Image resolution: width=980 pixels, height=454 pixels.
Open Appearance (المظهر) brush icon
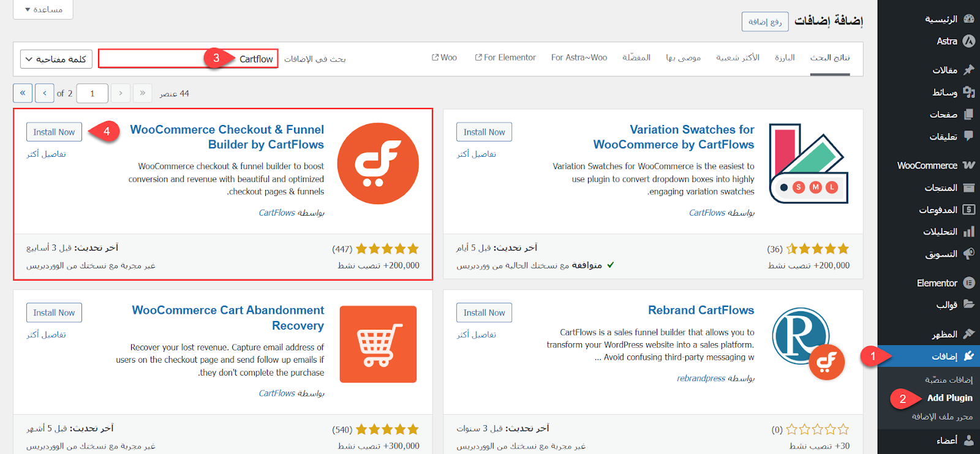coord(968,334)
